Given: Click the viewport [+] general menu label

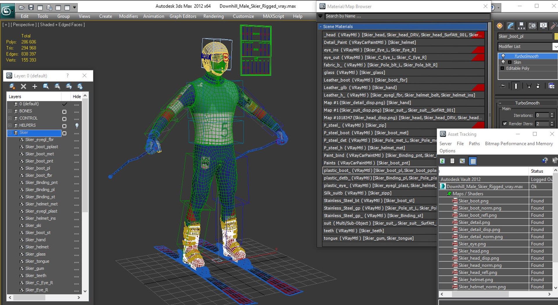Looking at the screenshot, I should 6,25.
